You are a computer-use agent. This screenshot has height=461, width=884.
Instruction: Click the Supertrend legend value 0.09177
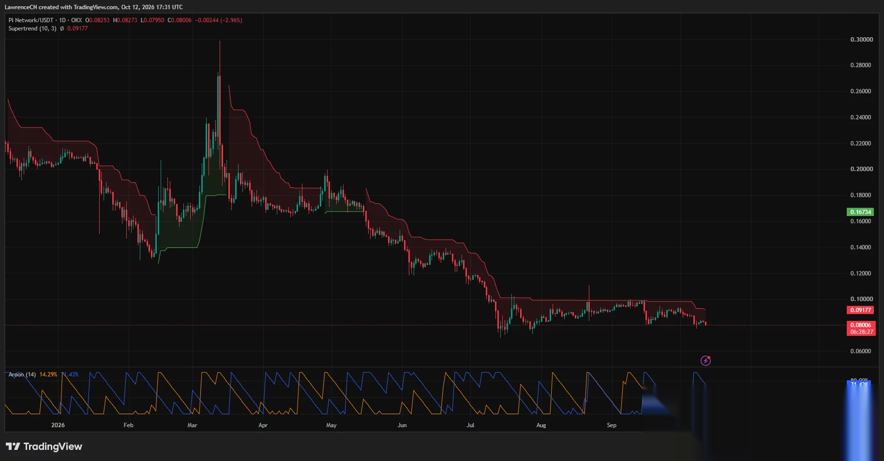click(77, 29)
